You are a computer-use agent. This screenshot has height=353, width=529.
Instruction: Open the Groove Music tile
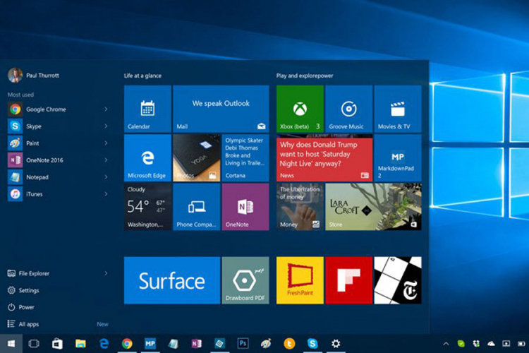(x=349, y=109)
